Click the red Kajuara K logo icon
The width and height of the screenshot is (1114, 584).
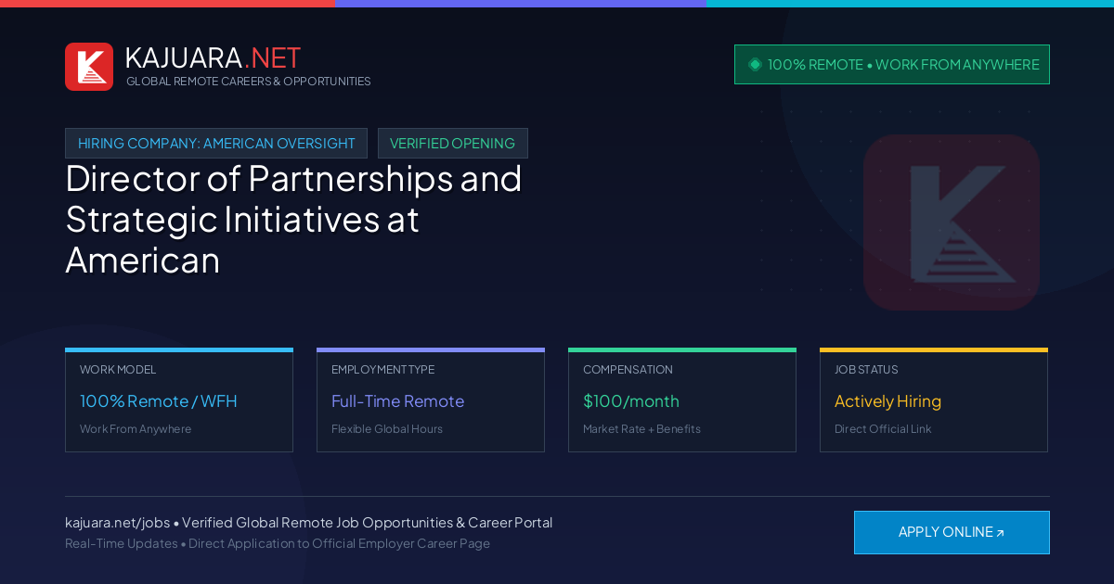pos(89,67)
